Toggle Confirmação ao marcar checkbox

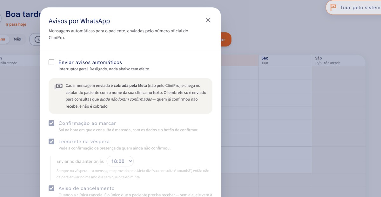point(51,123)
